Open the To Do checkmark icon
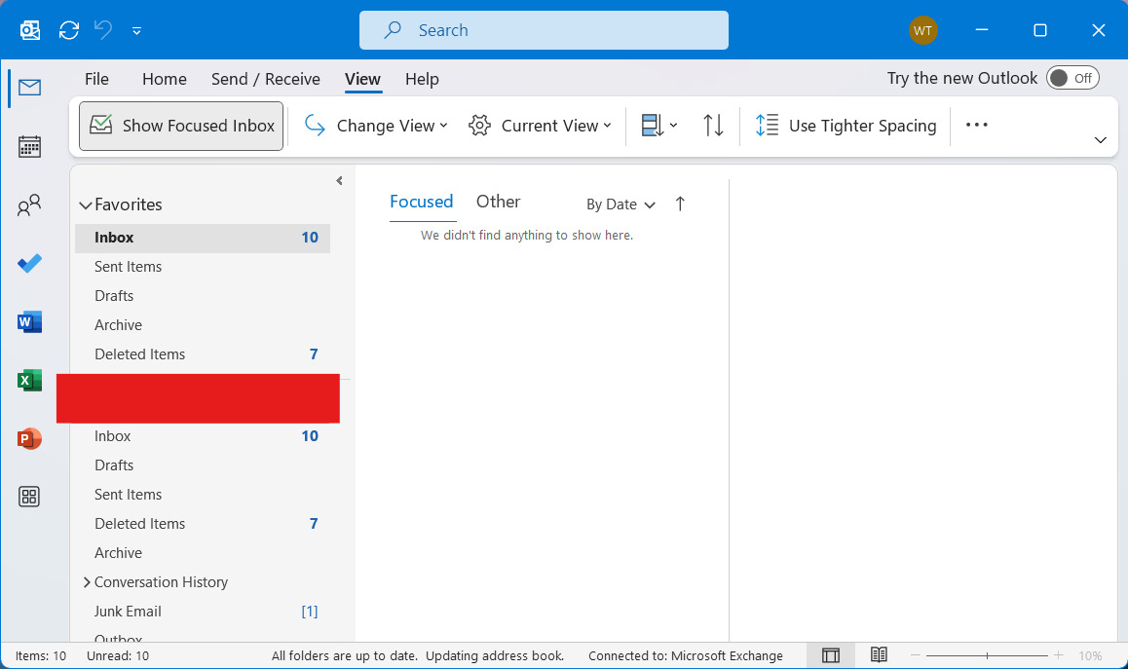 click(x=29, y=264)
